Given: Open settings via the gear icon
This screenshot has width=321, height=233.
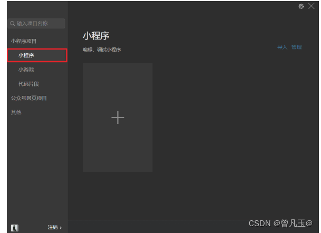Looking at the screenshot, I should (301, 6).
